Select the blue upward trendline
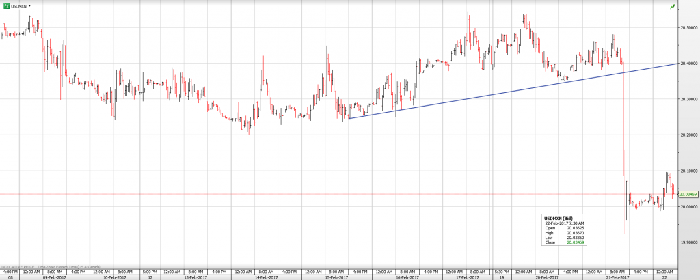The width and height of the screenshot is (700, 280). click(513, 90)
